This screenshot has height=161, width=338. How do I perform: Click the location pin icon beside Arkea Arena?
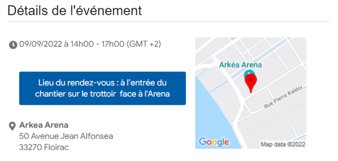click(12, 126)
